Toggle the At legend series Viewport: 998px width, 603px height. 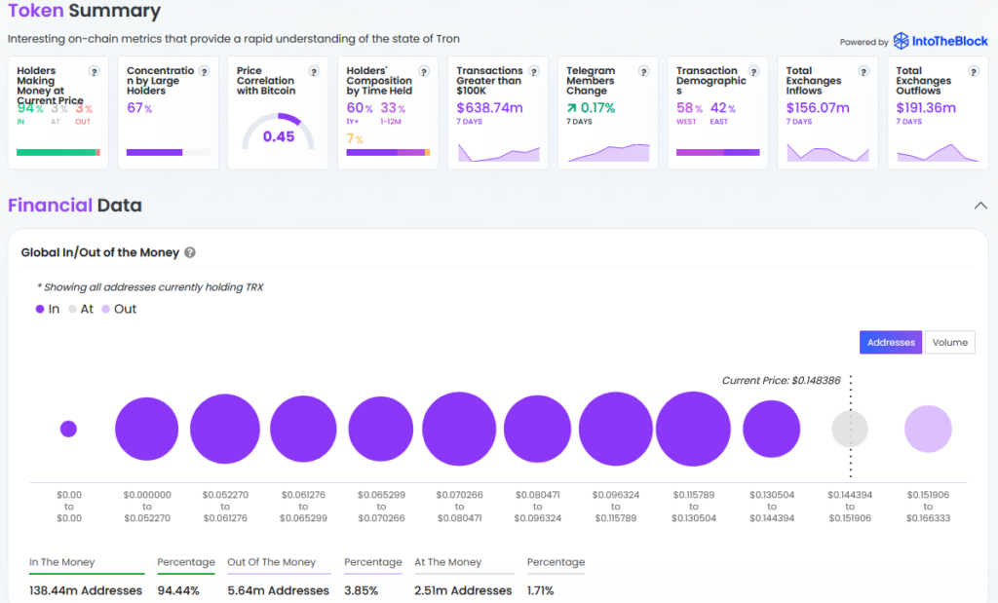coord(81,309)
